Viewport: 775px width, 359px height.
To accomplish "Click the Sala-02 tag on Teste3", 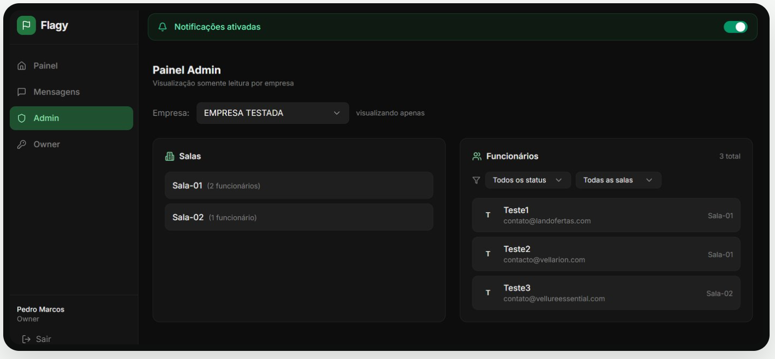I will (x=719, y=294).
